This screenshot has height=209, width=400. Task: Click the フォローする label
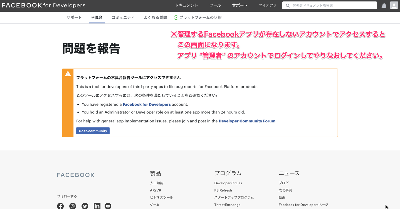click(67, 196)
